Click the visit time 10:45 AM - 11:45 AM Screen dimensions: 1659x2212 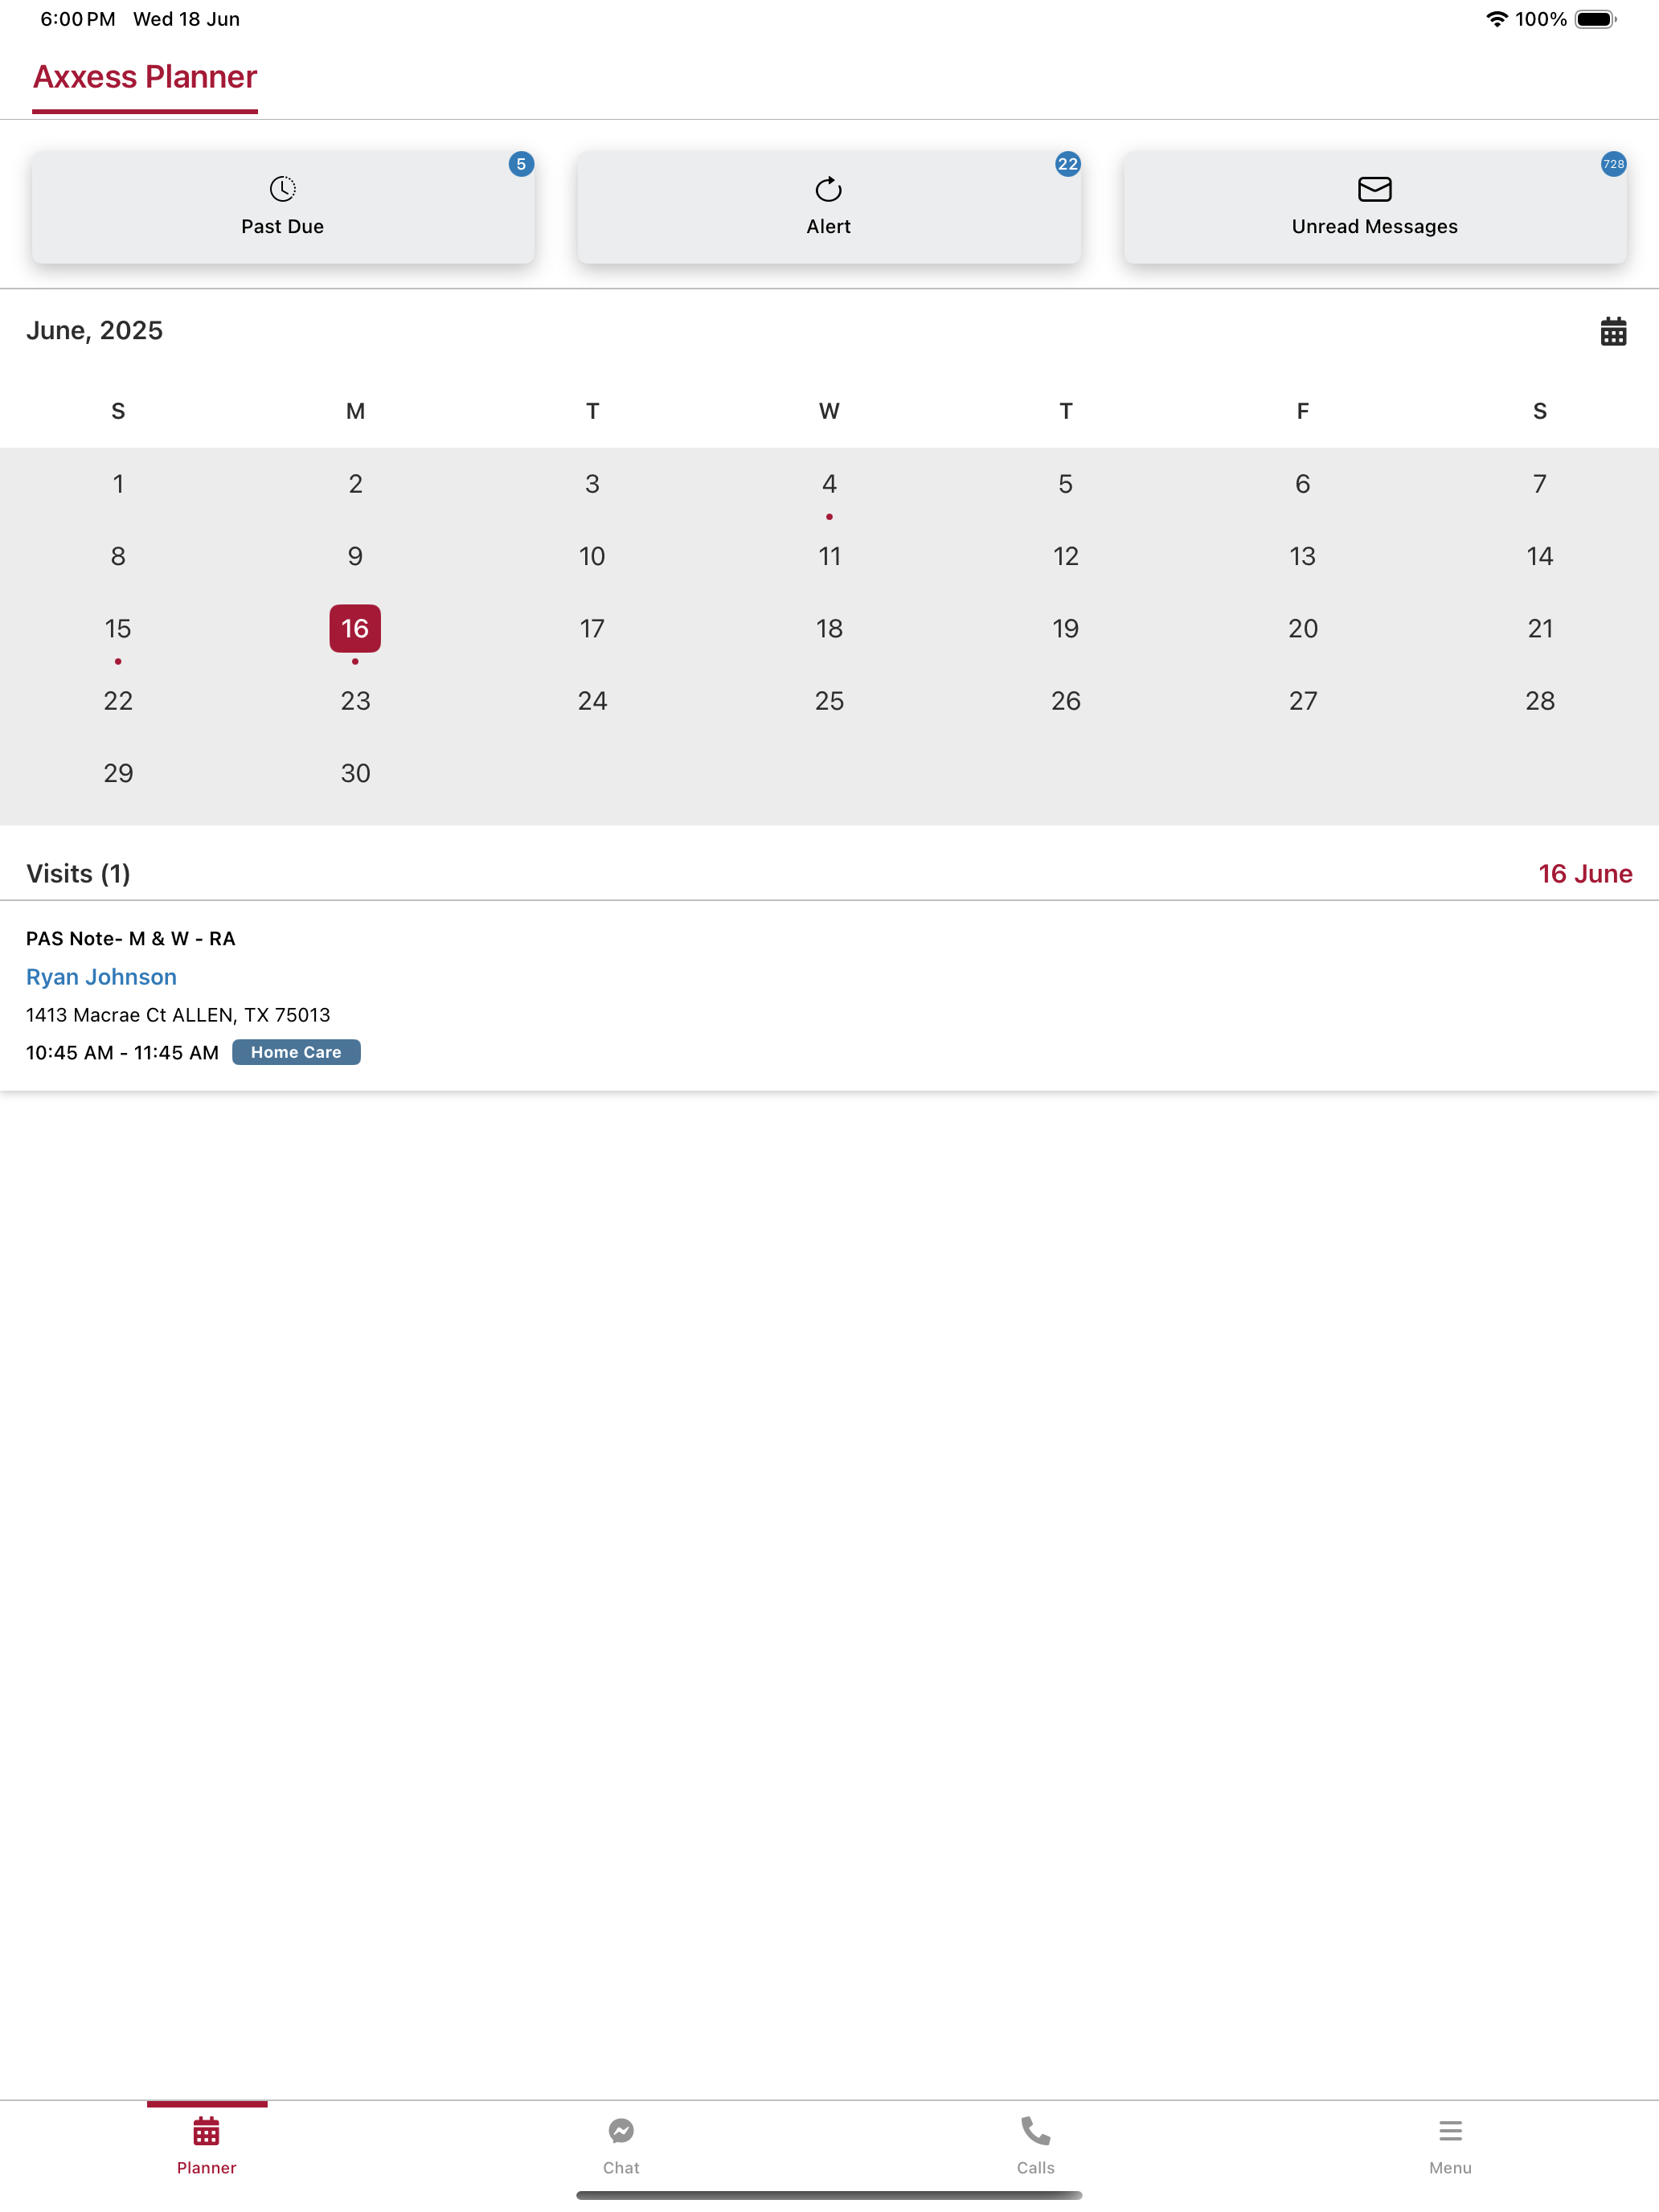pyautogui.click(x=122, y=1052)
